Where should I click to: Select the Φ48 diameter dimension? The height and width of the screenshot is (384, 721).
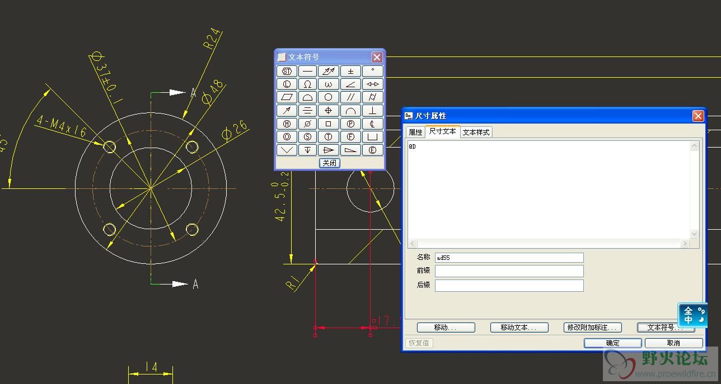pyautogui.click(x=212, y=93)
